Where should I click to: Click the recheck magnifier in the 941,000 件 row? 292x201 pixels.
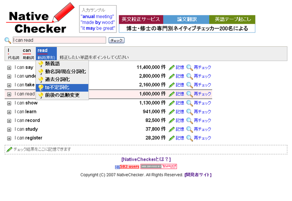tap(189, 112)
